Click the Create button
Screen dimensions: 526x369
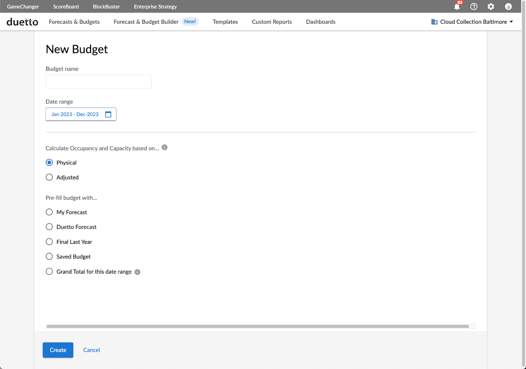58,350
